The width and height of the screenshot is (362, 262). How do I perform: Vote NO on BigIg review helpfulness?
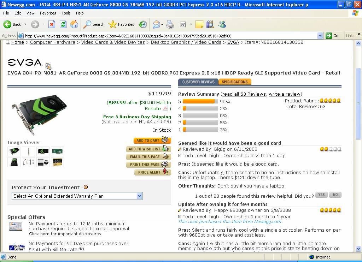335,195
